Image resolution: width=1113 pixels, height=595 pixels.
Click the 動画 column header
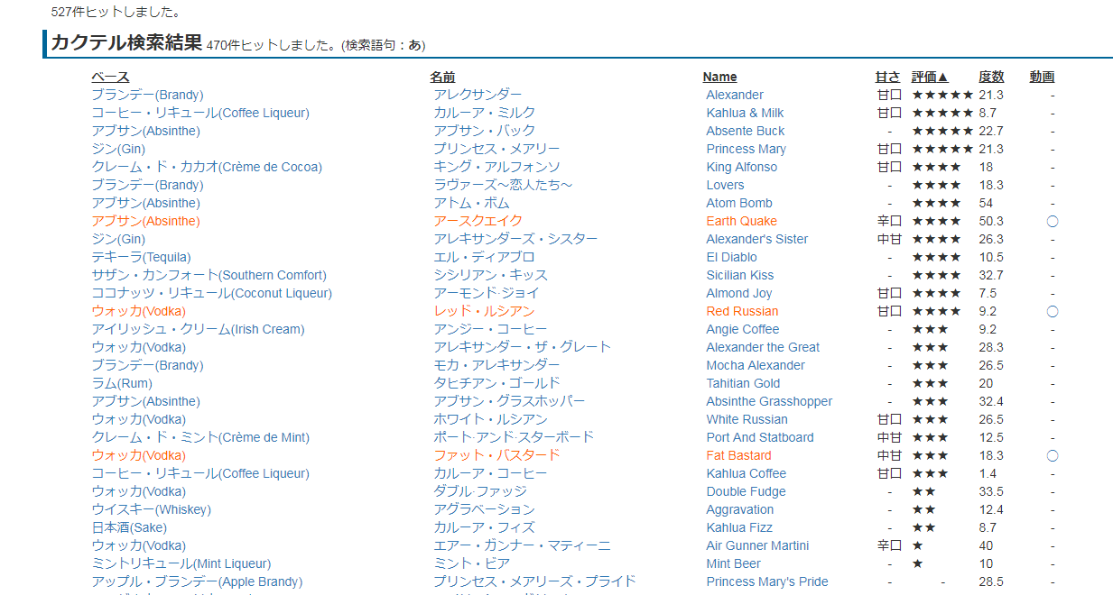(1042, 77)
